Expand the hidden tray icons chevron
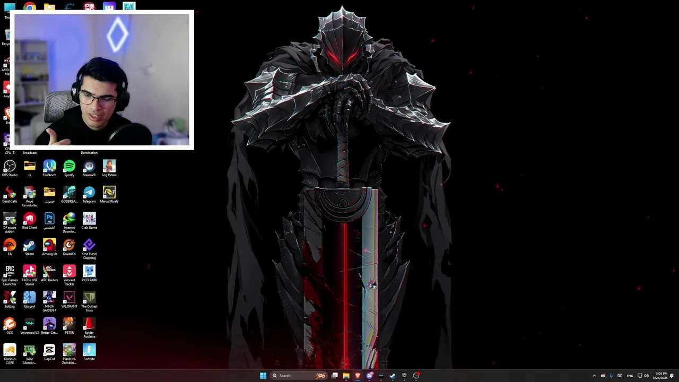Image resolution: width=679 pixels, height=382 pixels. point(594,376)
